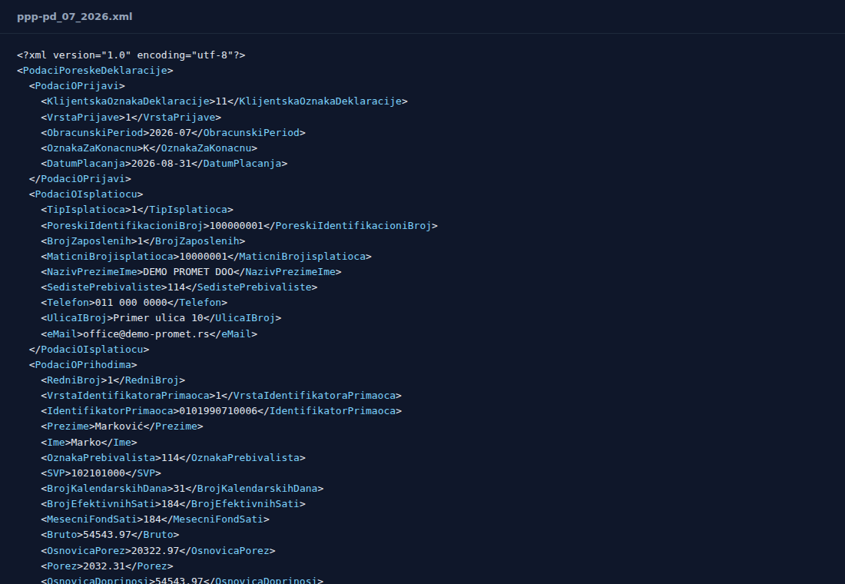Click the MaticniBrojisplatioca 10000001 line
845x584 pixels.
coord(207,257)
